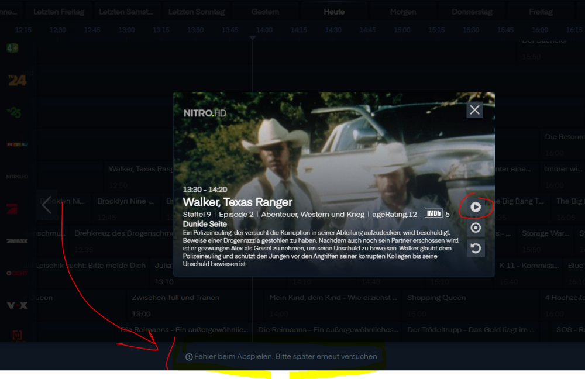Open The Big Bang Theory 16:05 entry
The height and width of the screenshot is (379, 585).
point(569,209)
